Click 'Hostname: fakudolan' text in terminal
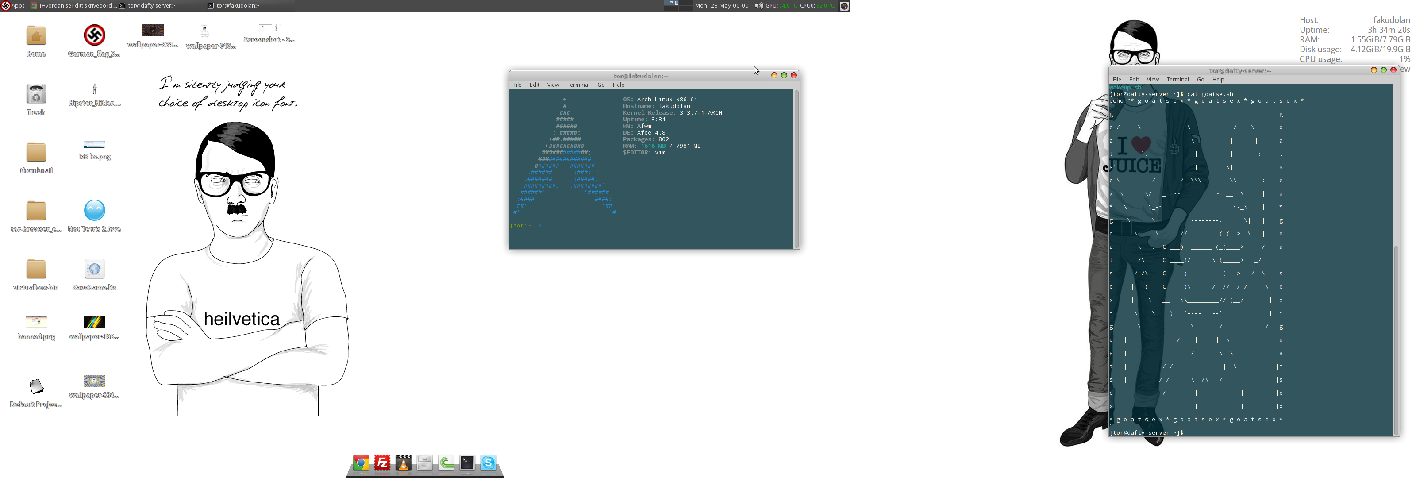 pos(656,106)
